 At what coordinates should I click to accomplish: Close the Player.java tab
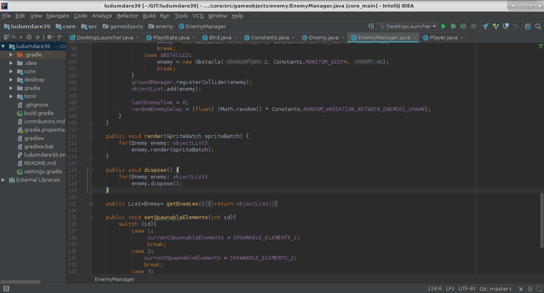click(x=462, y=38)
